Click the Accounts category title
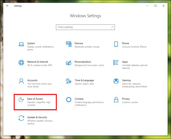 32,80
